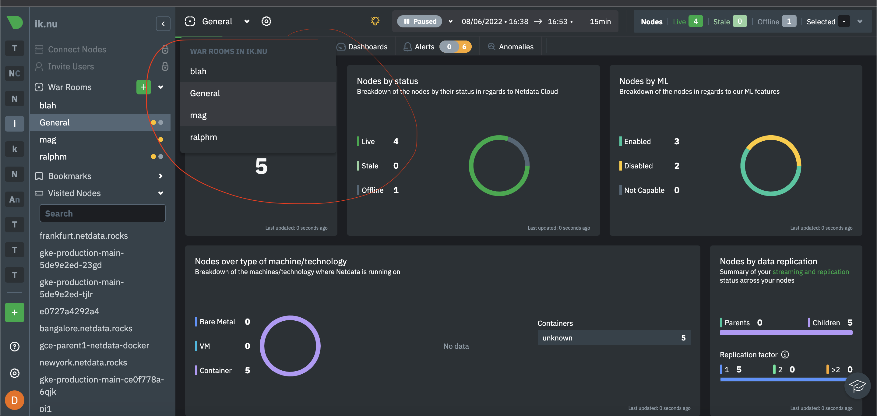Open the help question mark icon
The image size is (877, 416).
pyautogui.click(x=14, y=346)
